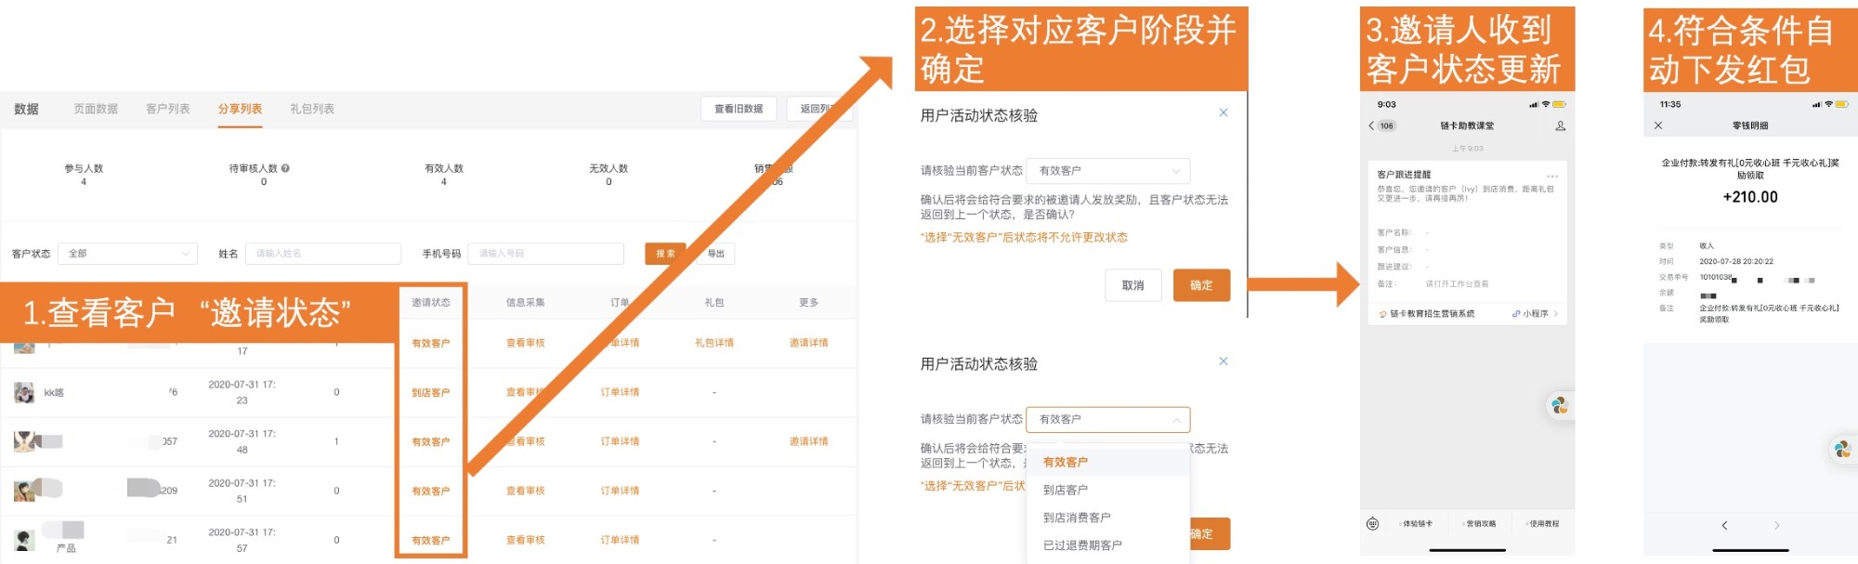Open the profile icon in the chat header
This screenshot has width=1858, height=564.
(x=1560, y=125)
